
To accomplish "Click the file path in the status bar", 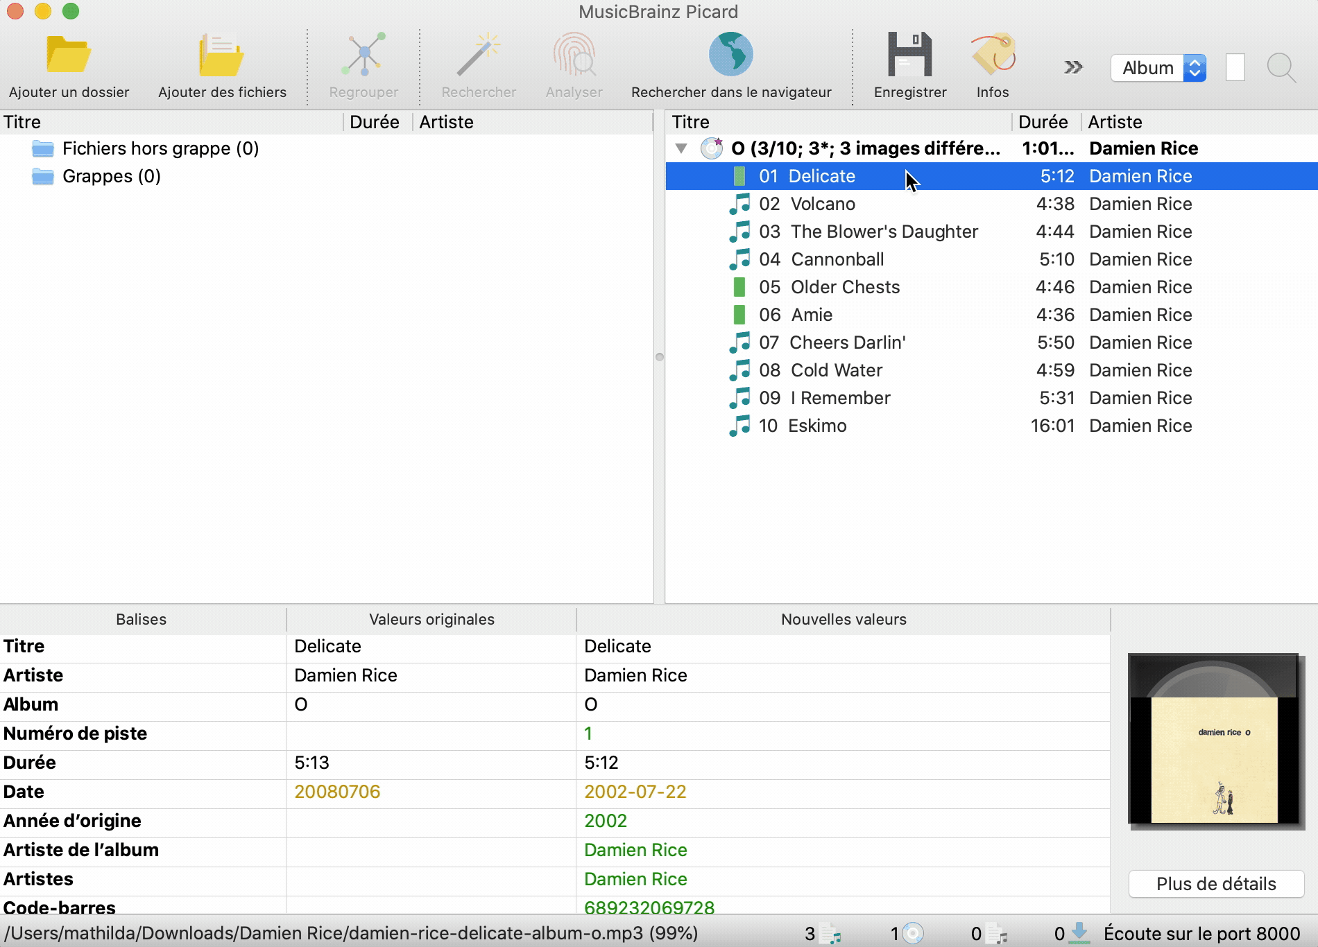I will pyautogui.click(x=351, y=933).
